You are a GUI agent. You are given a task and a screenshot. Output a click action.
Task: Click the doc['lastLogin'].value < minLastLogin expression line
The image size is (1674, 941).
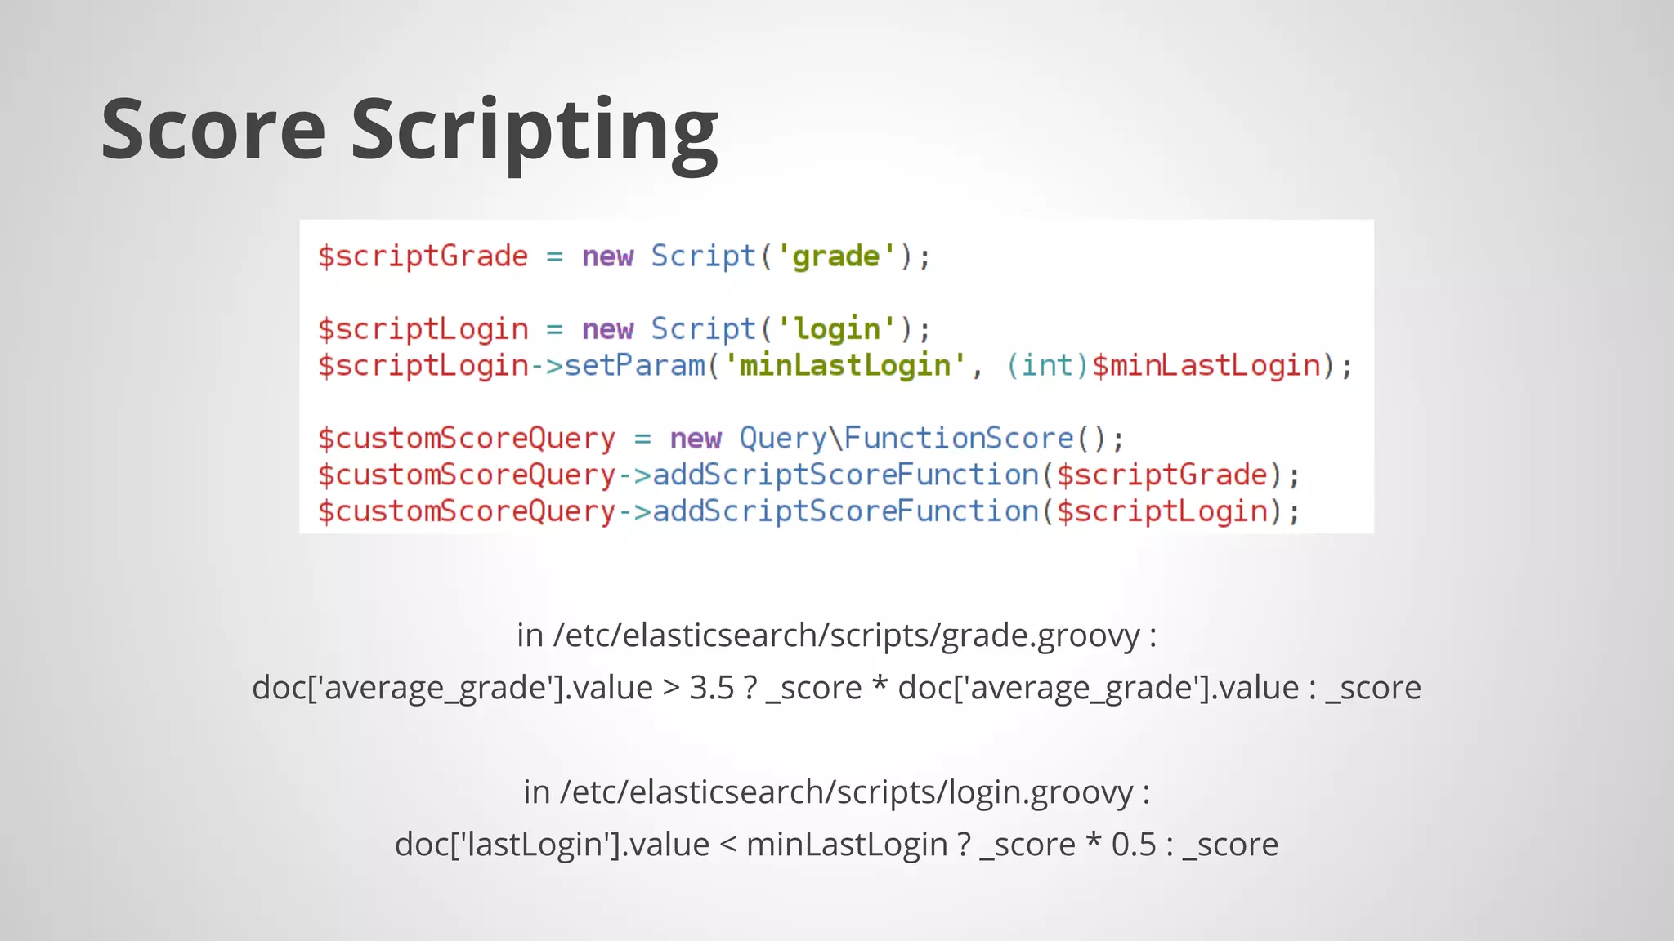click(x=837, y=844)
